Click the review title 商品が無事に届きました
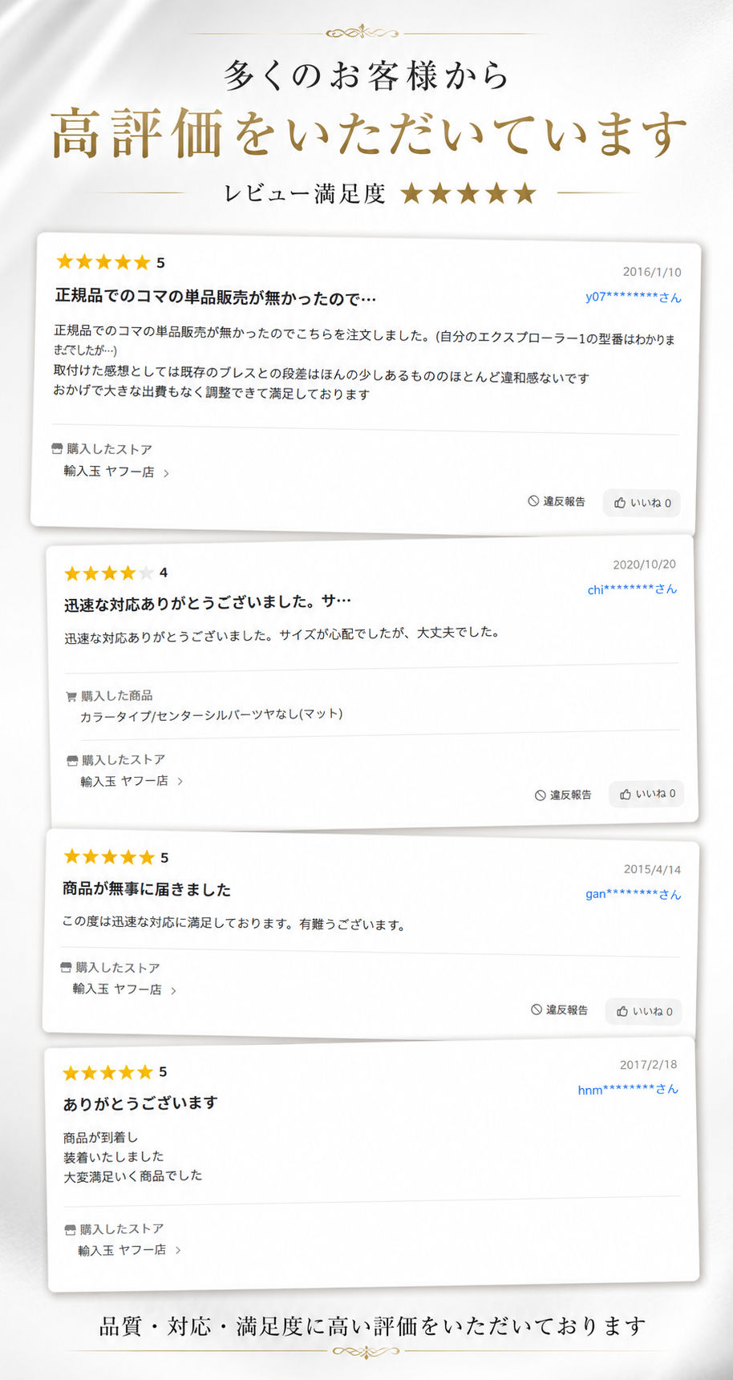This screenshot has width=733, height=1380. pyautogui.click(x=147, y=889)
